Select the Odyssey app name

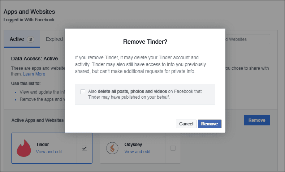point(133,145)
